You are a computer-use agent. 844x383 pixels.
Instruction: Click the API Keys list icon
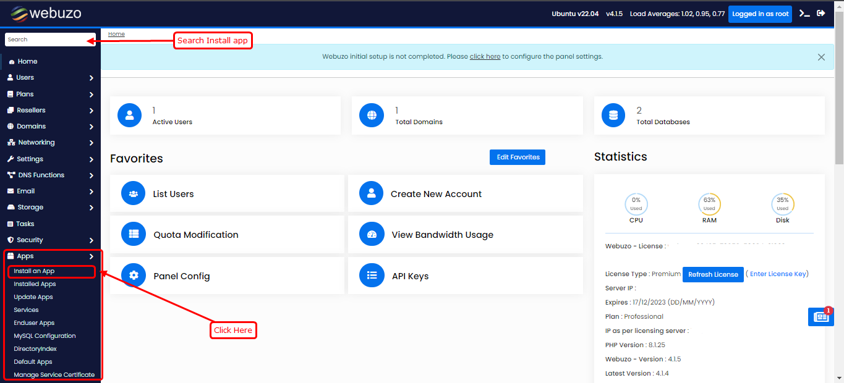pos(372,276)
